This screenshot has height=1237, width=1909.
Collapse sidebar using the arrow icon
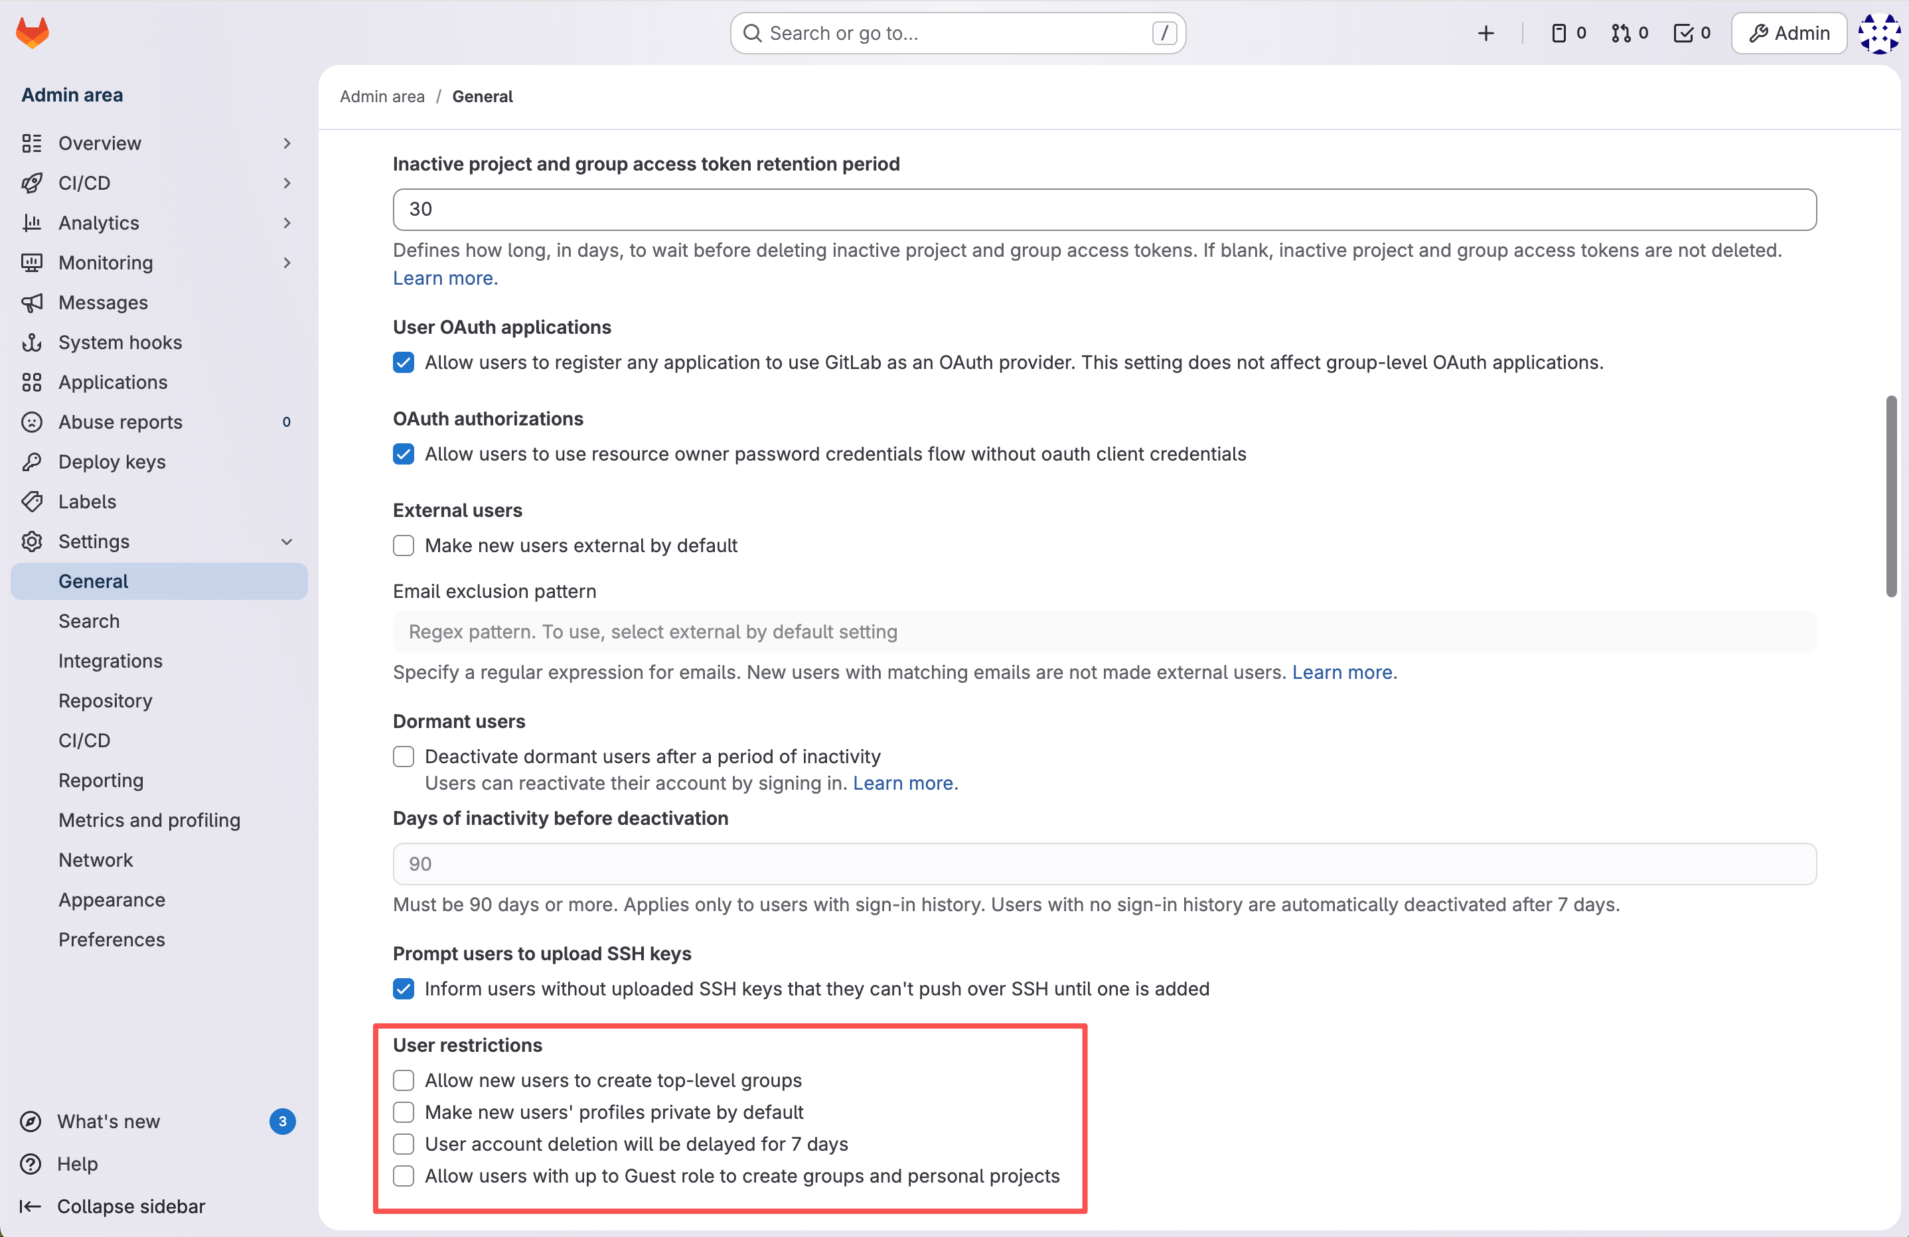(x=31, y=1206)
